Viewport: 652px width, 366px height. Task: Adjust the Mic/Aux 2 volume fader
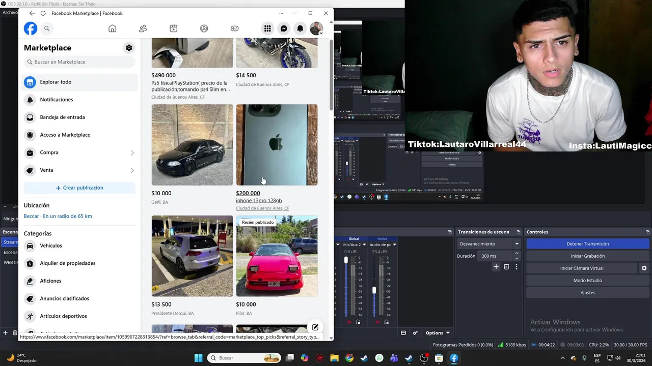click(x=346, y=260)
